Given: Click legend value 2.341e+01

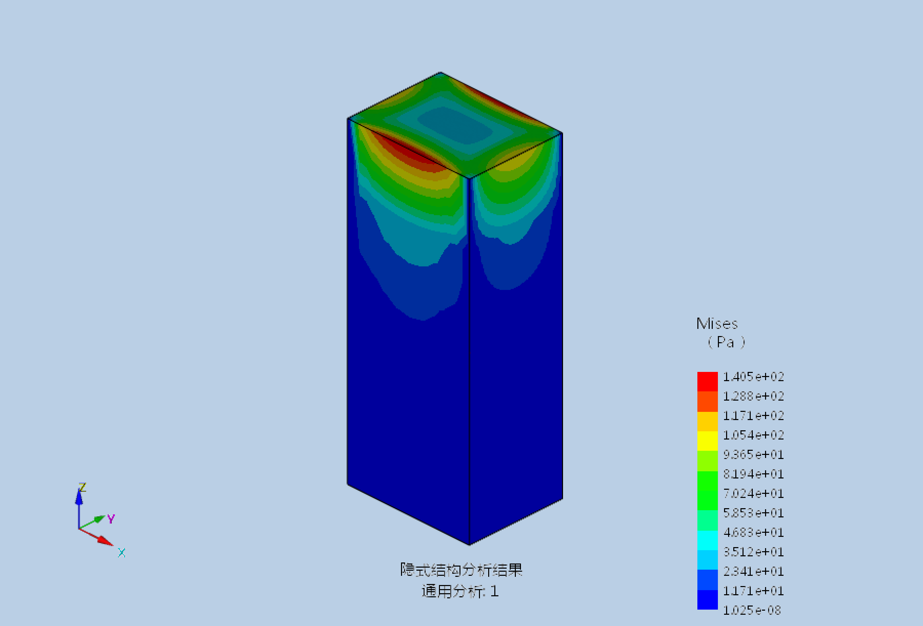Looking at the screenshot, I should [753, 571].
